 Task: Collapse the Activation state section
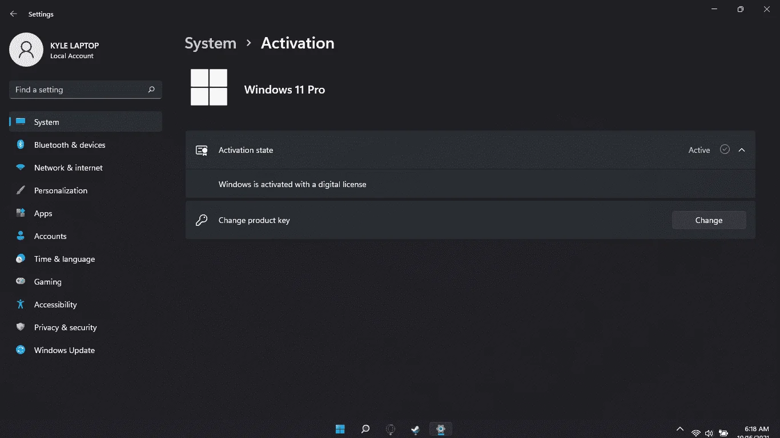tap(742, 150)
